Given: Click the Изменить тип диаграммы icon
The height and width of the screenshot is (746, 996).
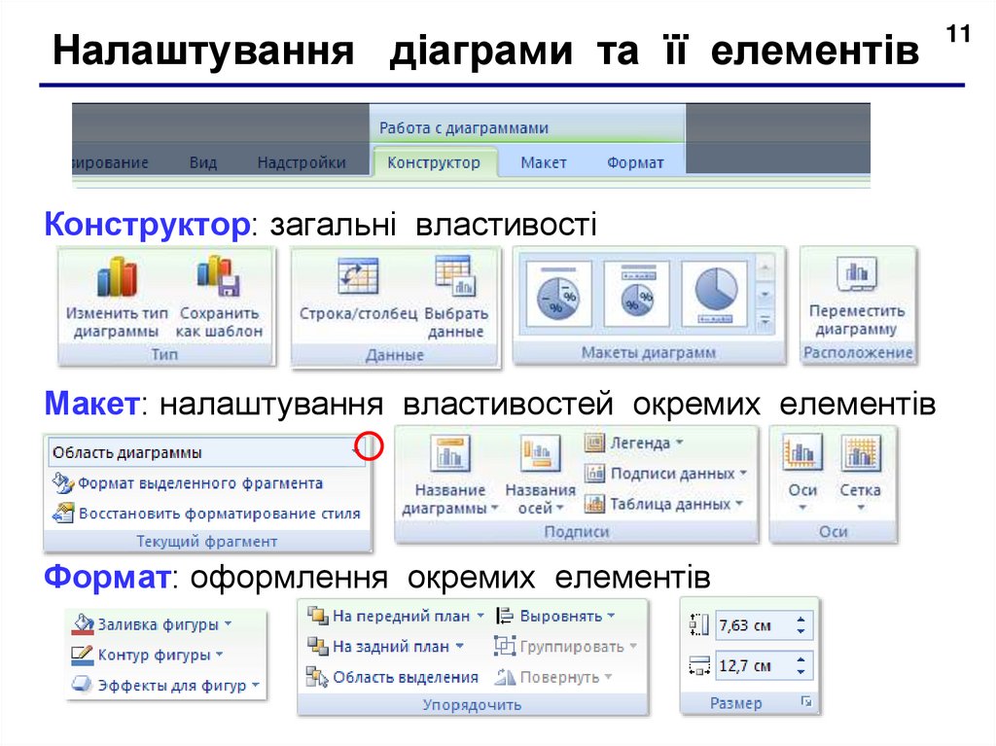Looking at the screenshot, I should (x=117, y=277).
